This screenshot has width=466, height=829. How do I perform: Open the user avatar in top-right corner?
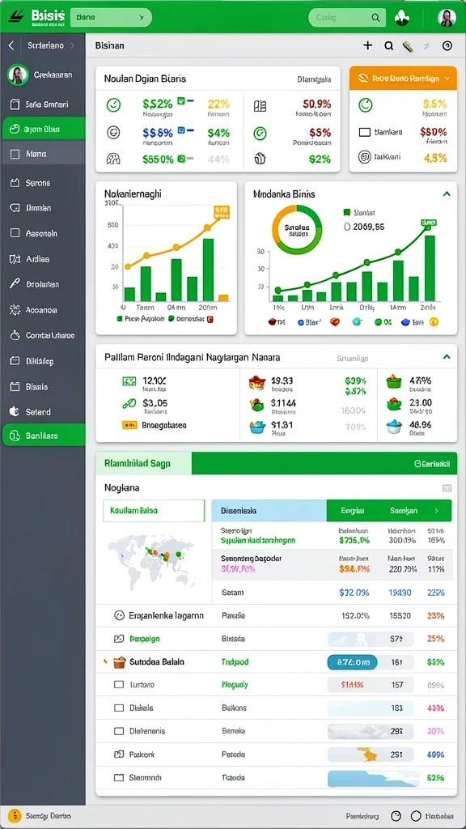447,18
